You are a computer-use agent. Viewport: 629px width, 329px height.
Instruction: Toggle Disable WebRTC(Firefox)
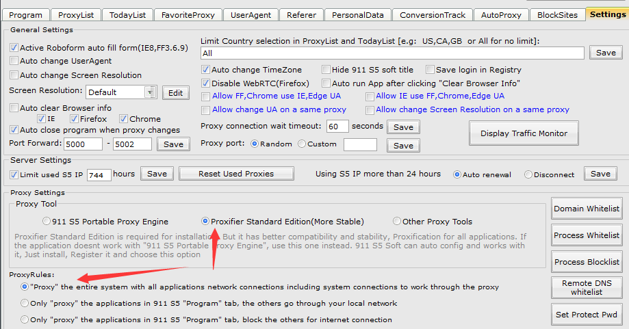[206, 83]
